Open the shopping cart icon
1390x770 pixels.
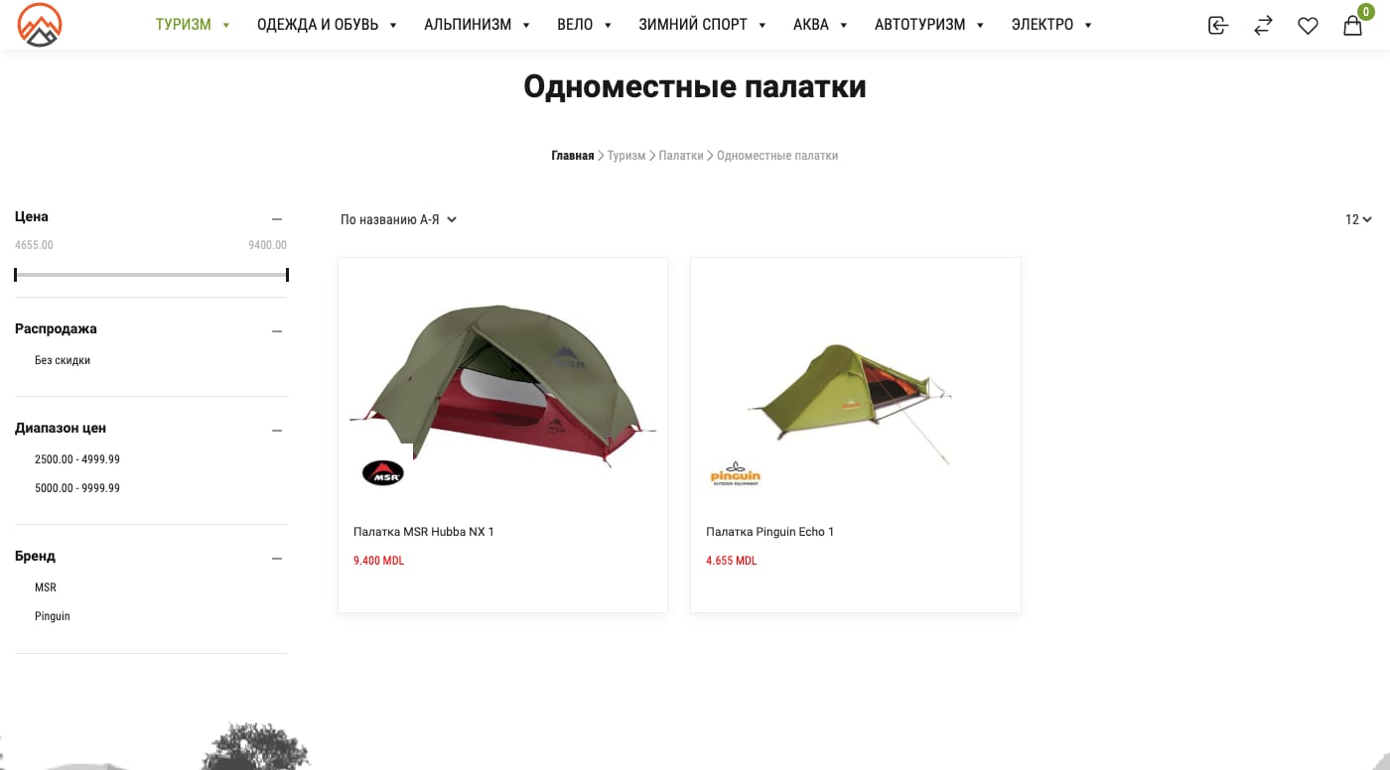[1352, 25]
